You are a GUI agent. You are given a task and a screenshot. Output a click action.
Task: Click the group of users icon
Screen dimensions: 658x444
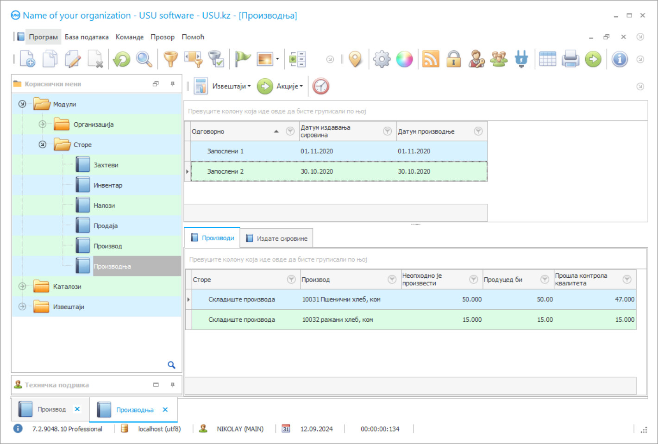click(499, 59)
